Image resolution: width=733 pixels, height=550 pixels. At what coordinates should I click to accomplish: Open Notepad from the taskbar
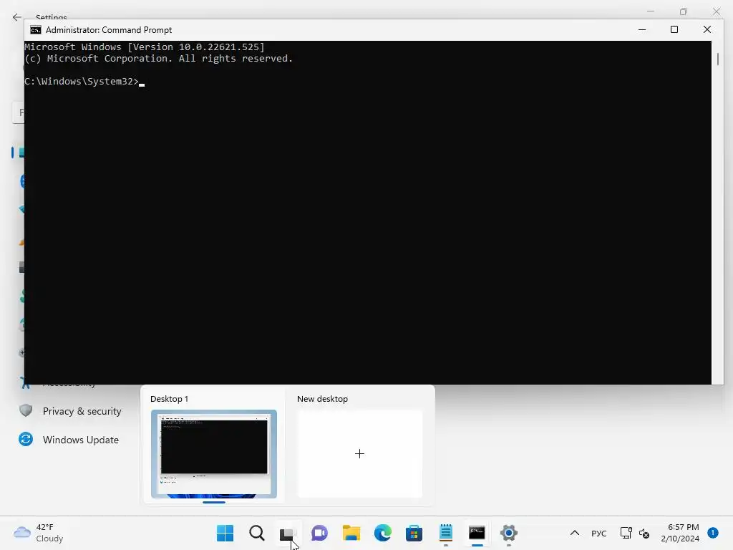click(x=445, y=533)
